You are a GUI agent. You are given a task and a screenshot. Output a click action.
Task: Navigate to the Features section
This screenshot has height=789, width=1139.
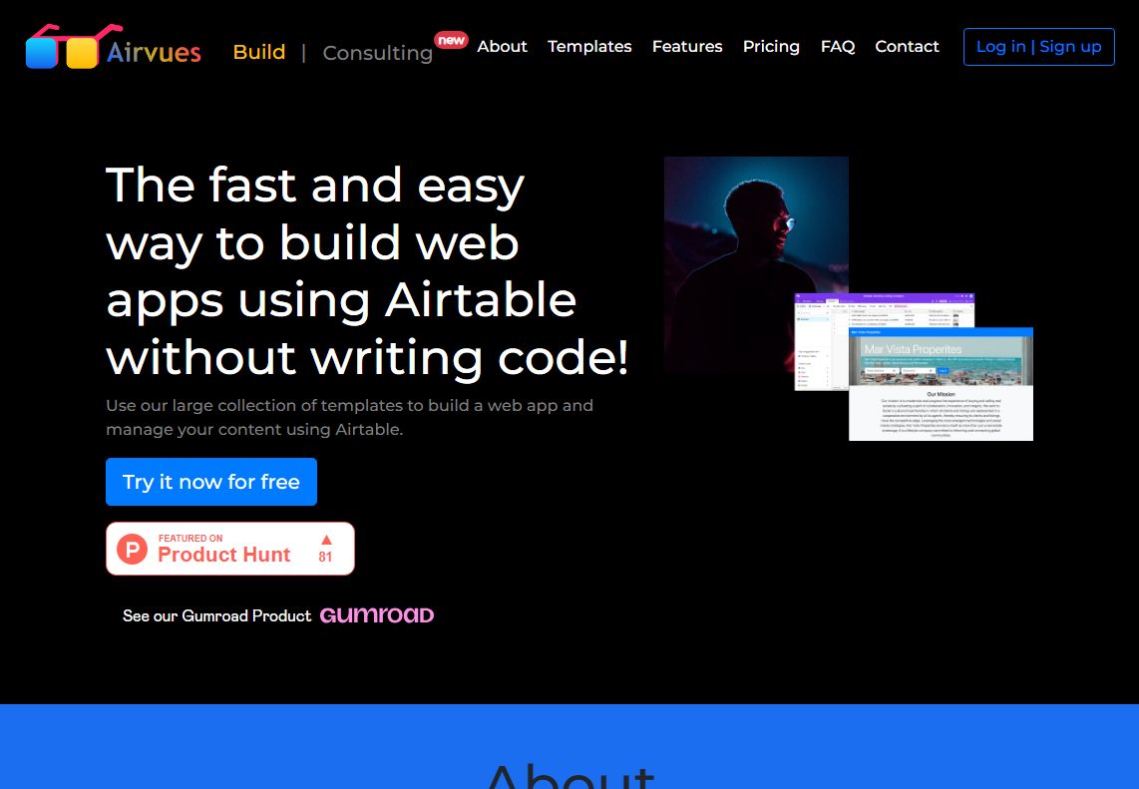(x=687, y=47)
